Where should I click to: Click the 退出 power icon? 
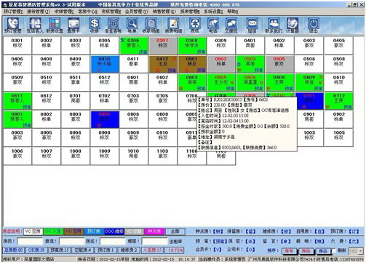click(x=314, y=25)
